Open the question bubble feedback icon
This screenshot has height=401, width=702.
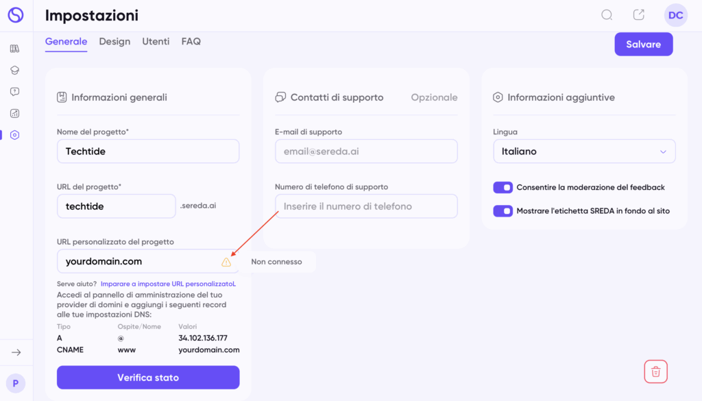click(15, 92)
